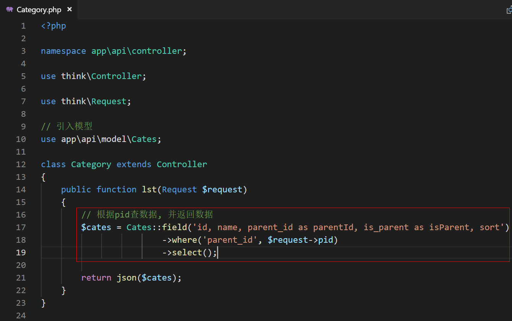Click the 'namespace' keyword

(x=63, y=51)
